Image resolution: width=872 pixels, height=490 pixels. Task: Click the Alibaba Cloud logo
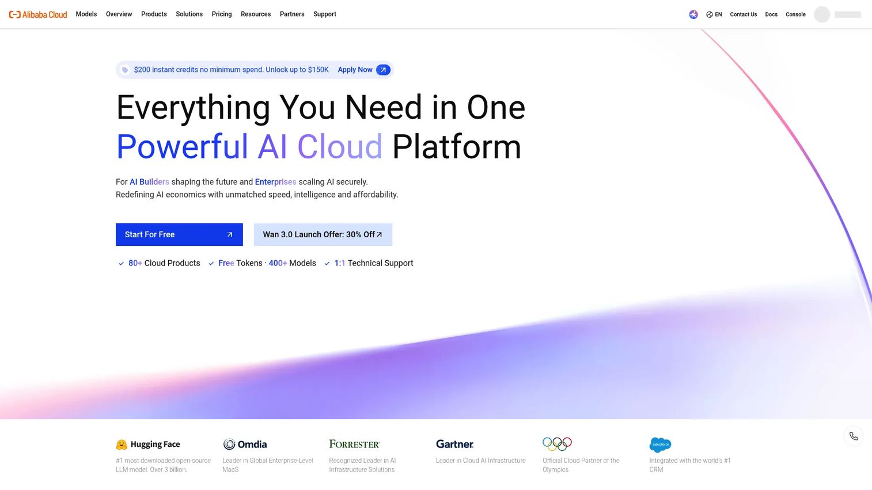(38, 14)
